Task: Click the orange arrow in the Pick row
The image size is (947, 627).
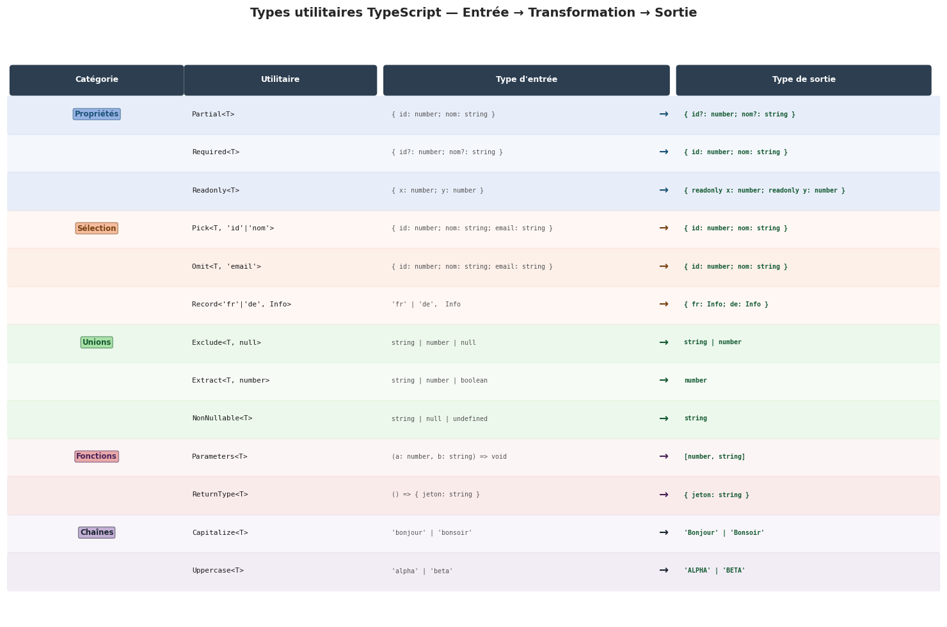Action: coord(664,228)
